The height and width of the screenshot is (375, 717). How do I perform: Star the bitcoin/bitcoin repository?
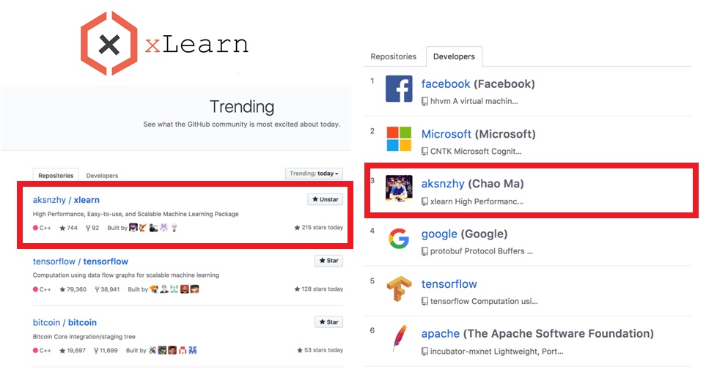point(328,322)
